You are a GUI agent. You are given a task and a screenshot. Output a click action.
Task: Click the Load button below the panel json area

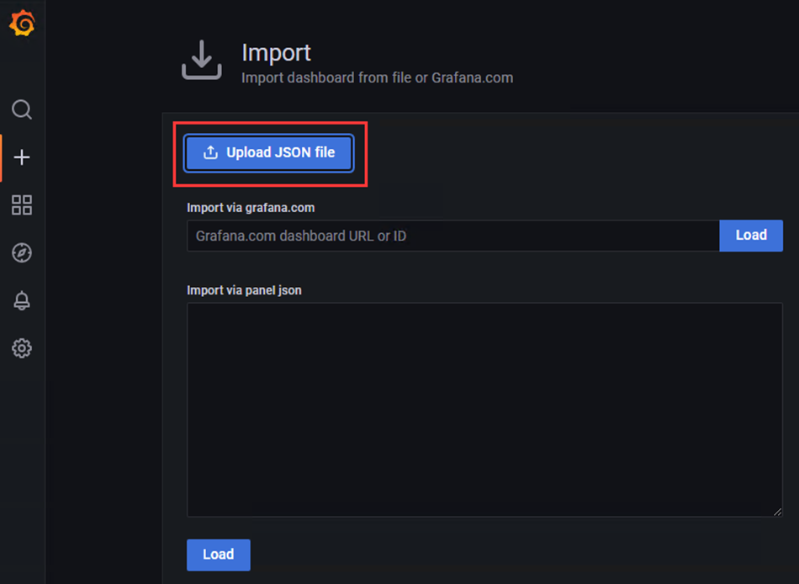point(218,555)
